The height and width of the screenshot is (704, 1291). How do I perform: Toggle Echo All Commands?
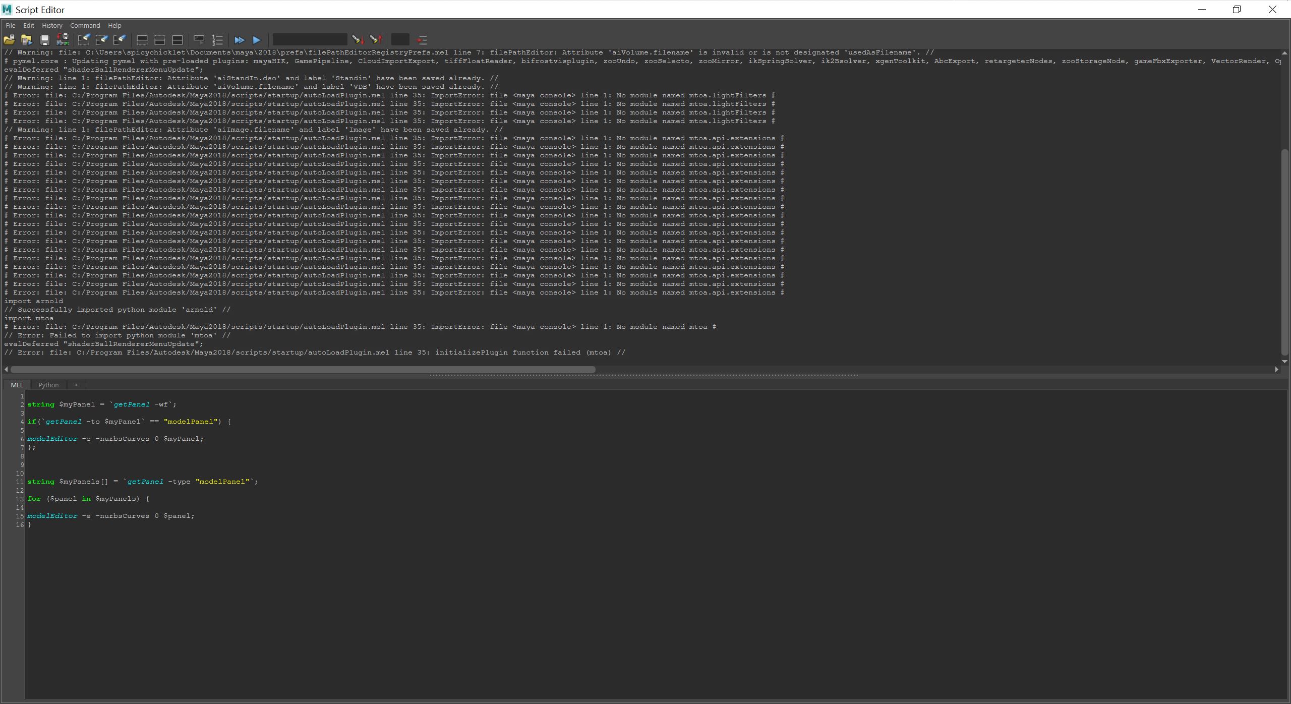tap(198, 40)
